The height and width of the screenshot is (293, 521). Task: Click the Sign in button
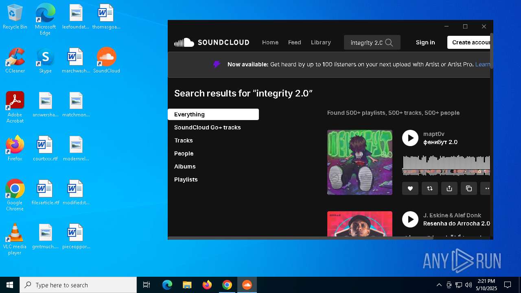click(425, 42)
